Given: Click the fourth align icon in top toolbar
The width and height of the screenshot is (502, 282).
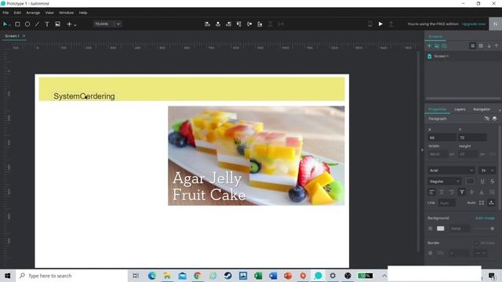Looking at the screenshot, I should tap(238, 24).
